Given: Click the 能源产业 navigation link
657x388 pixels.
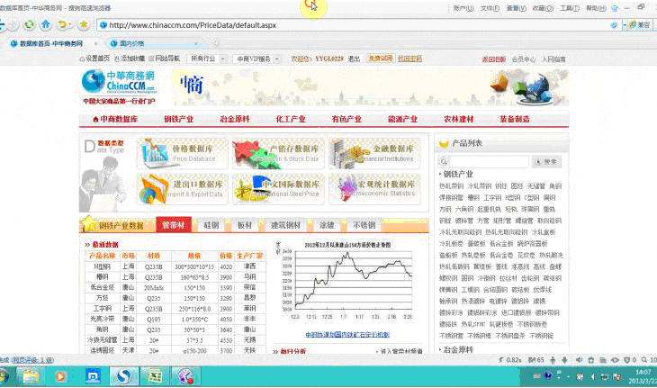Looking at the screenshot, I should (x=402, y=119).
